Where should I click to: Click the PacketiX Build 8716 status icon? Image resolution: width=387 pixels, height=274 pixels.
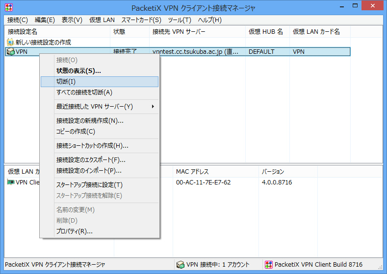click(x=268, y=265)
